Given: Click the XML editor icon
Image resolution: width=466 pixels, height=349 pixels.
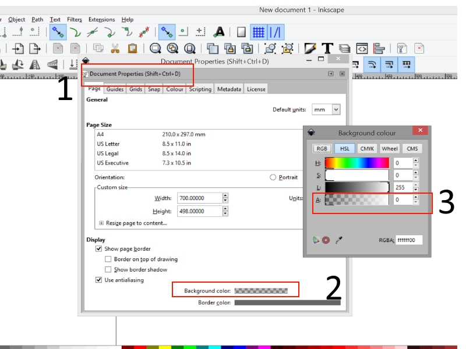Looking at the screenshot, I should coord(362,48).
